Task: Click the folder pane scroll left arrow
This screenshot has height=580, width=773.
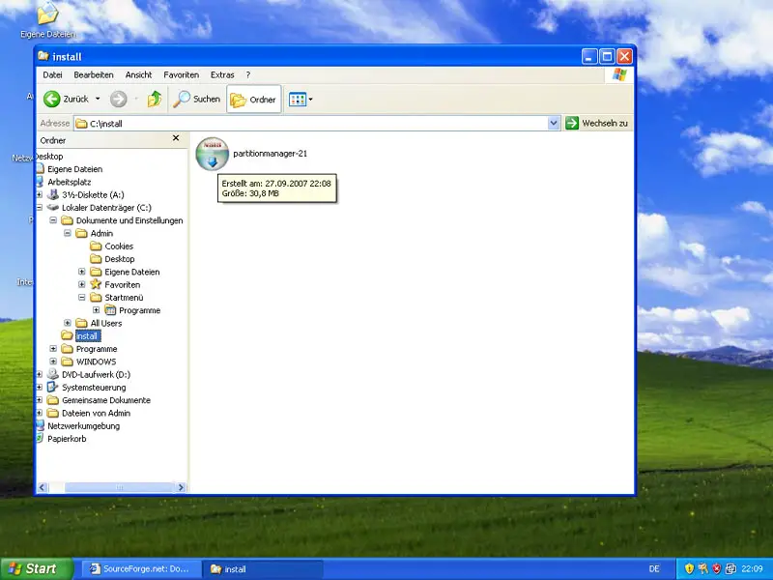Action: 42,487
